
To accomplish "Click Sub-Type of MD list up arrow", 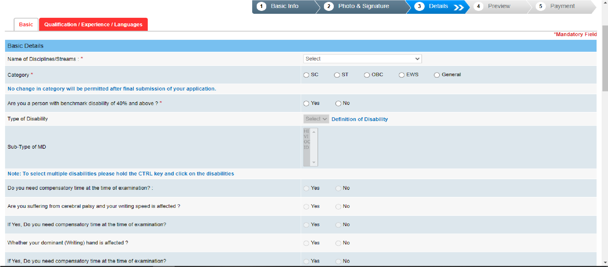I will (x=314, y=132).
